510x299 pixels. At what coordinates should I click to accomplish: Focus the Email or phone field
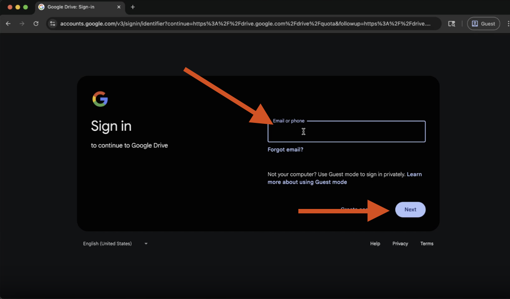[x=346, y=131]
